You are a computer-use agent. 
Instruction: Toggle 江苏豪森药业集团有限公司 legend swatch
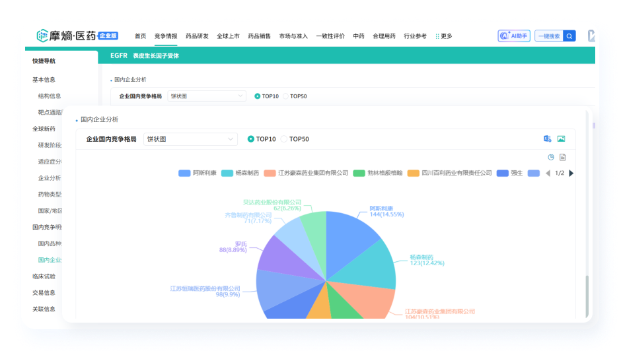coord(270,173)
